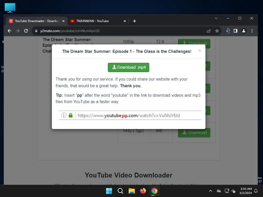This screenshot has height=197, width=263.
Task: Open the Chrome three-dot menu
Action: point(252,31)
